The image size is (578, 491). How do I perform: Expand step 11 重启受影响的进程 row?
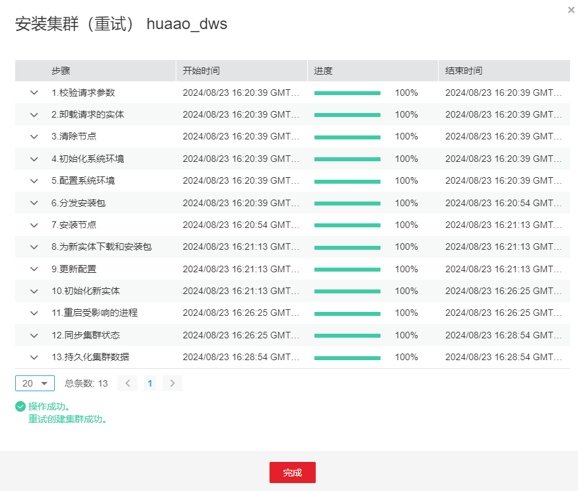pyautogui.click(x=34, y=313)
